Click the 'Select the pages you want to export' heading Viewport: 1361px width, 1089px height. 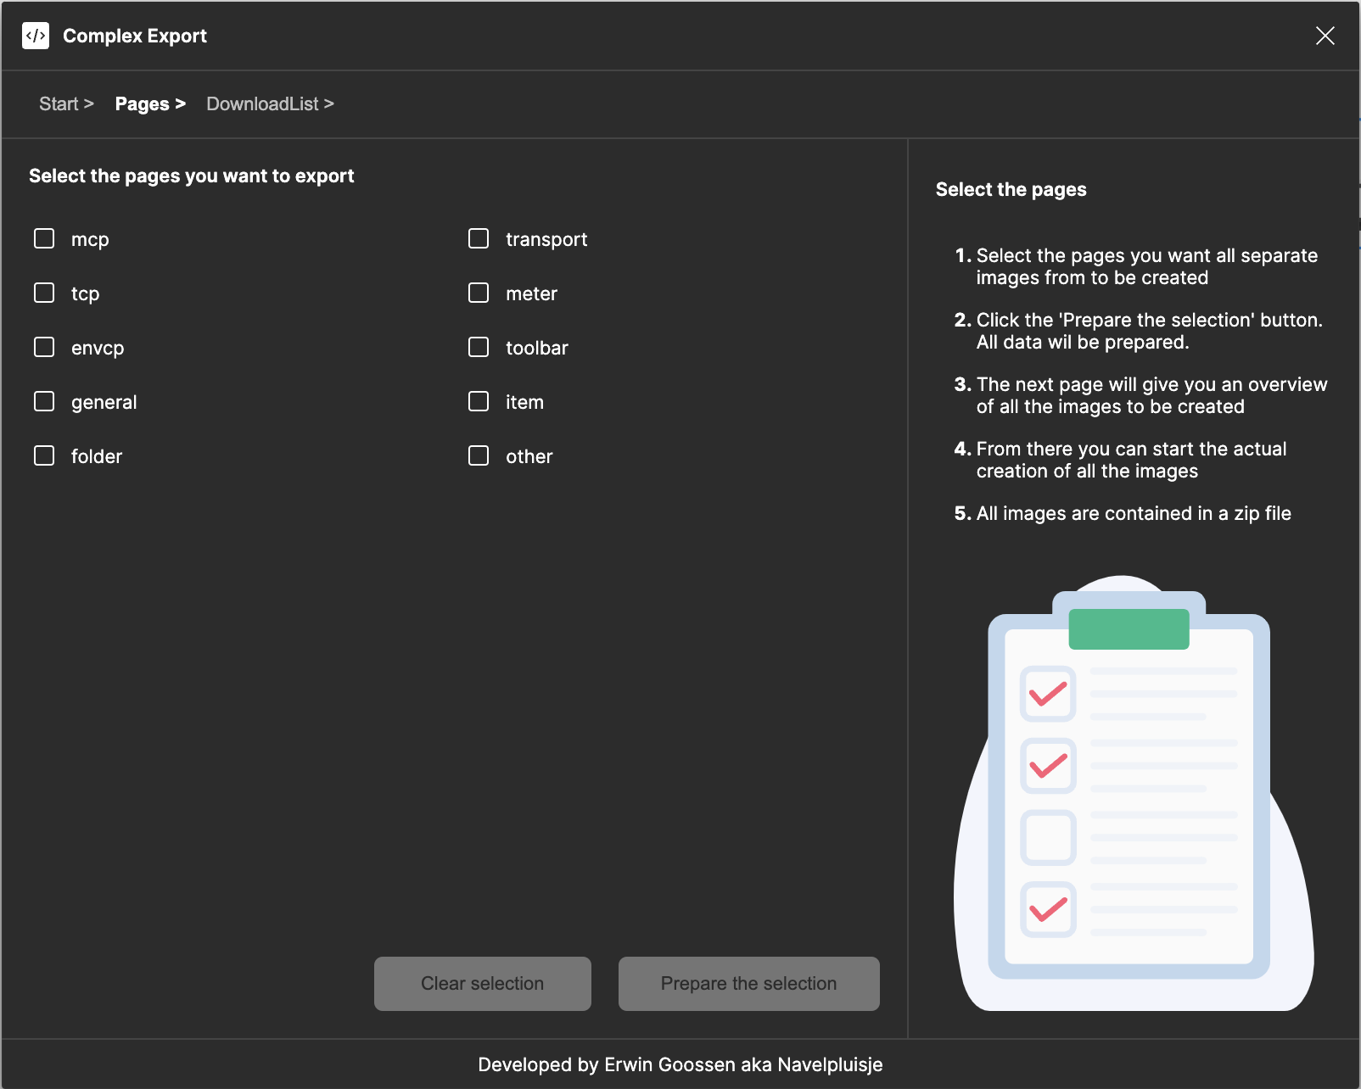pos(192,176)
